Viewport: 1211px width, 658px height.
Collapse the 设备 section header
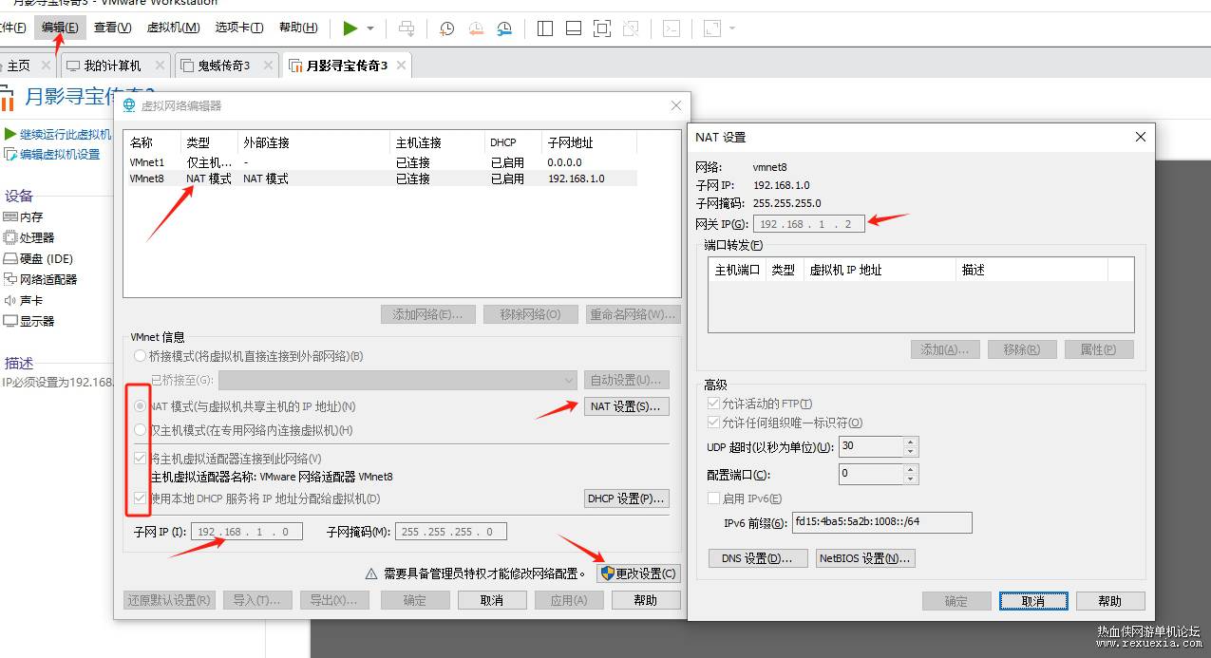coord(19,196)
